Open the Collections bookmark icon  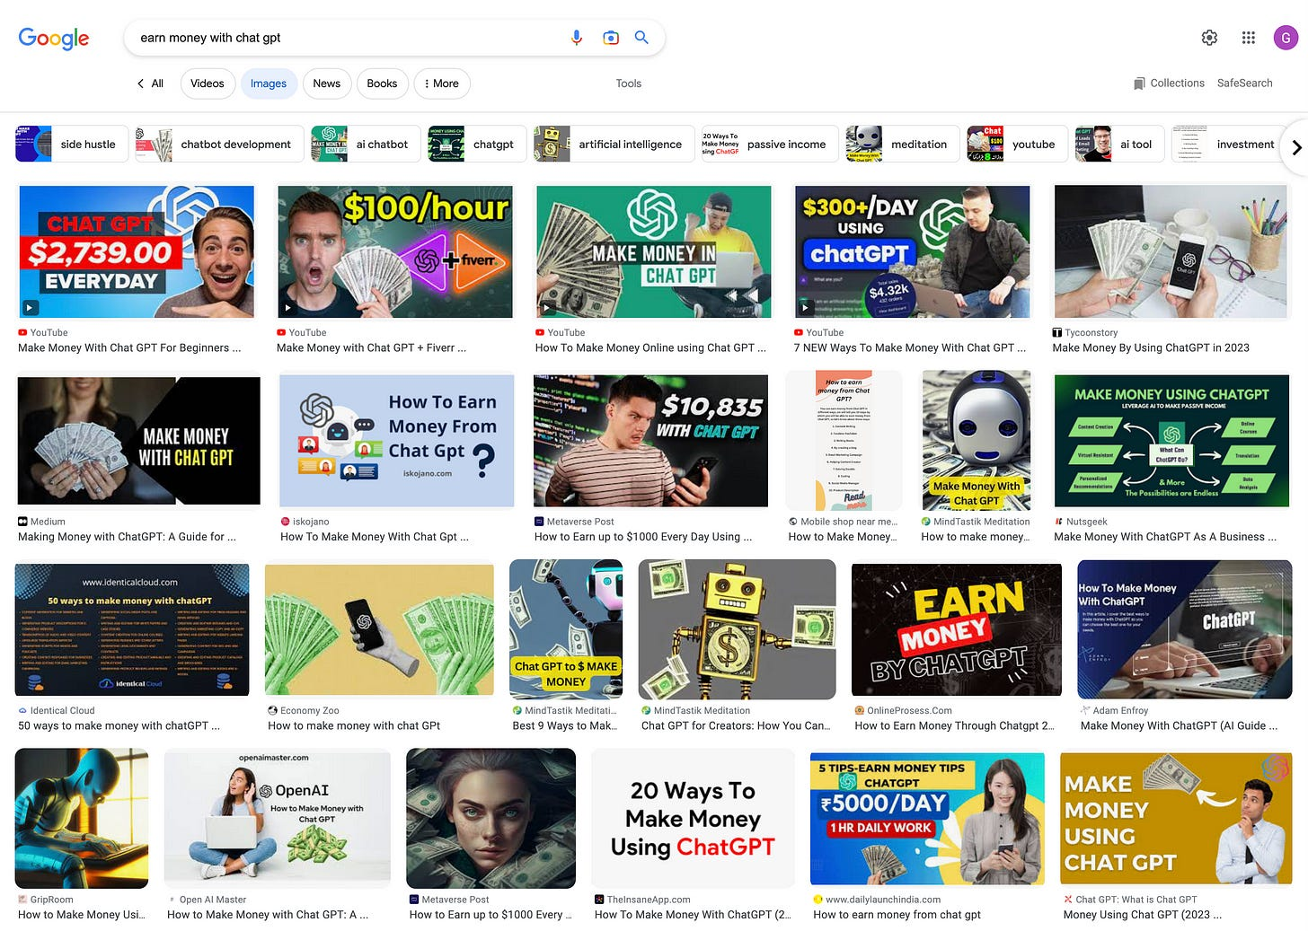pyautogui.click(x=1140, y=83)
